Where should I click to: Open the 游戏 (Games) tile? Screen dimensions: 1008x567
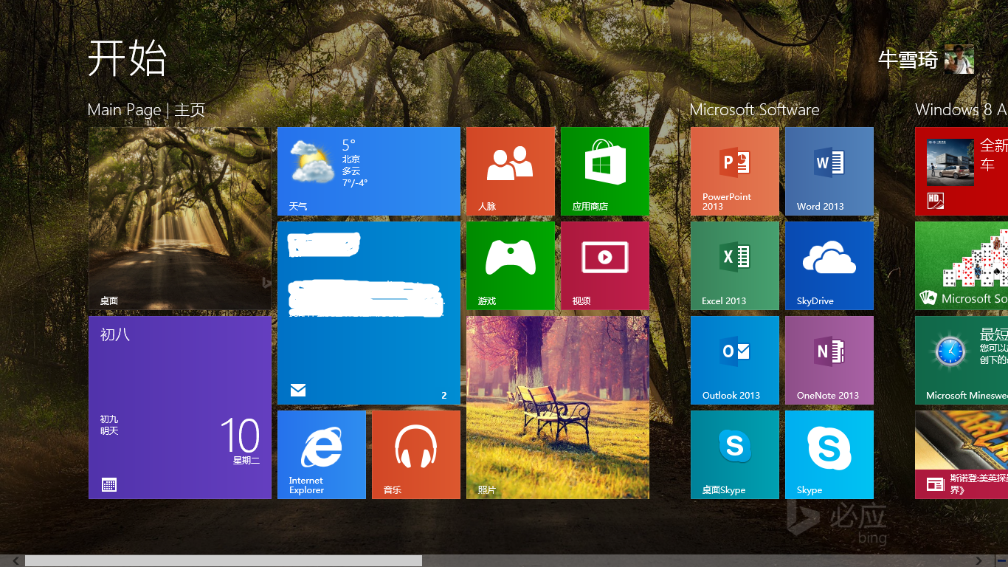tap(510, 265)
